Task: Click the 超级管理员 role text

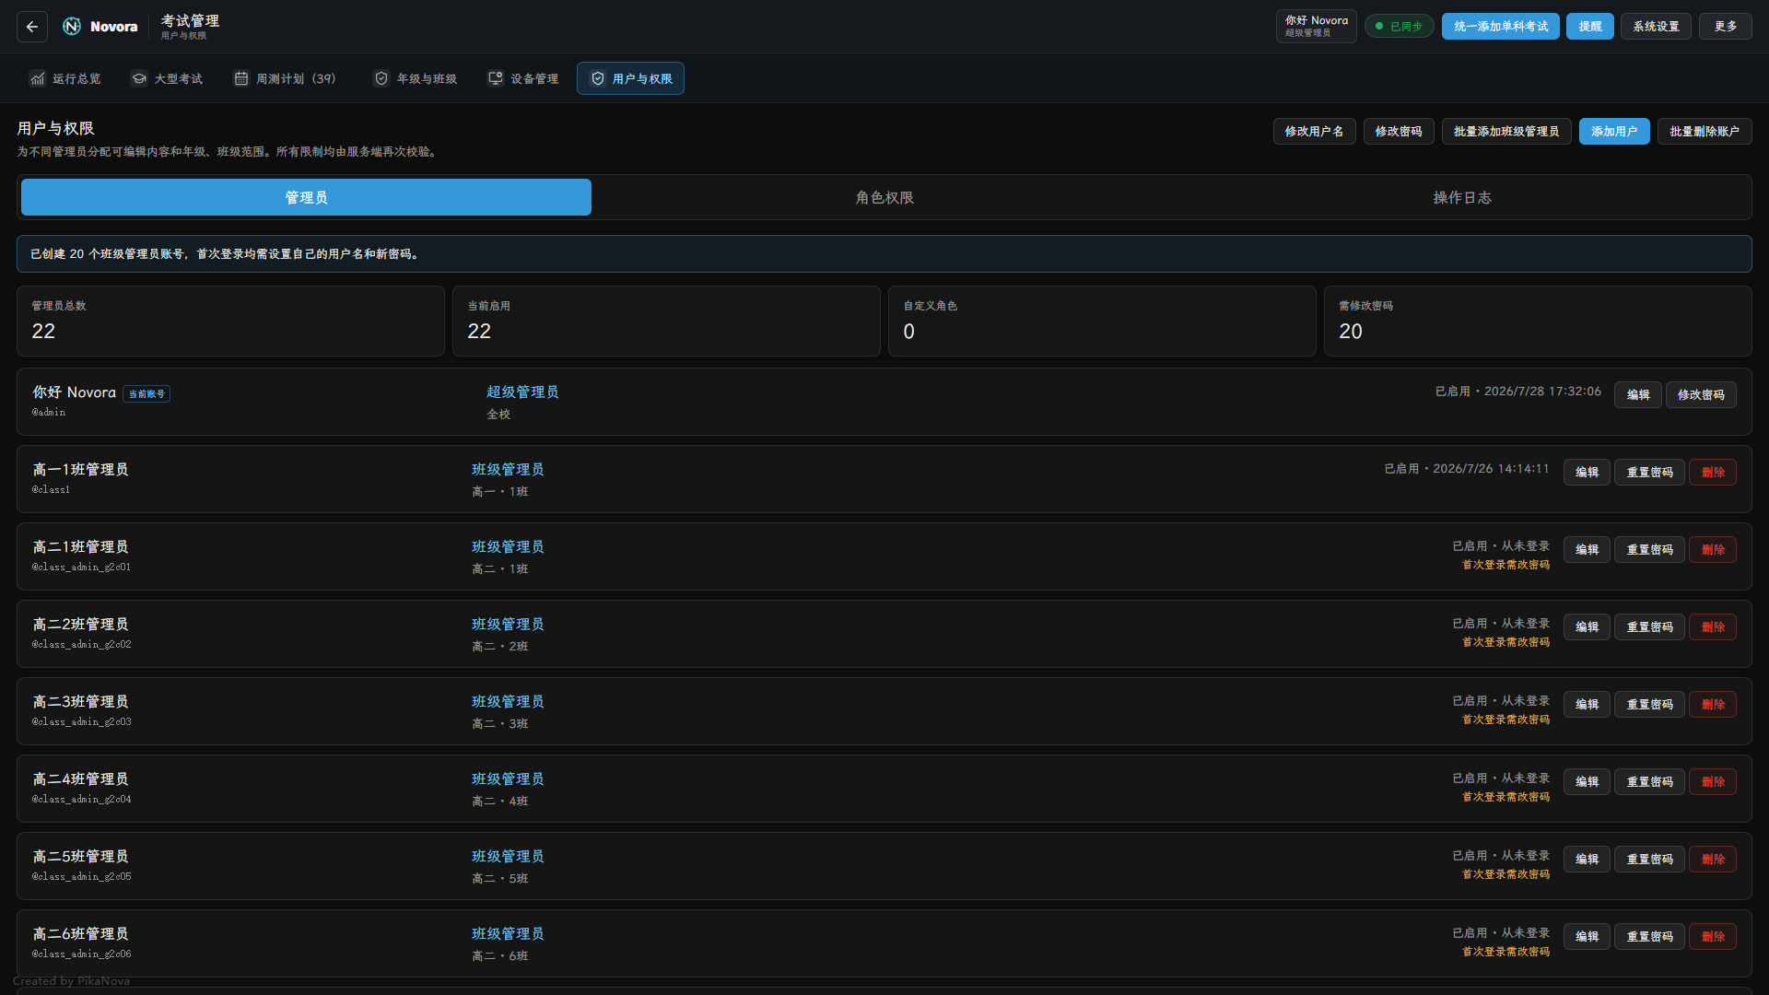Action: coord(522,392)
